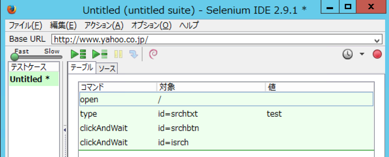Click the id=srchbtn target cell
The height and width of the screenshot is (157, 389).
click(x=179, y=128)
